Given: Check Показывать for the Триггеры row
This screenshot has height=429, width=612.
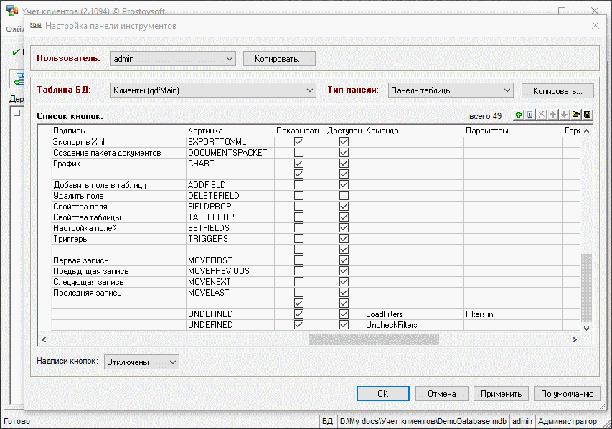Looking at the screenshot, I should (x=298, y=239).
